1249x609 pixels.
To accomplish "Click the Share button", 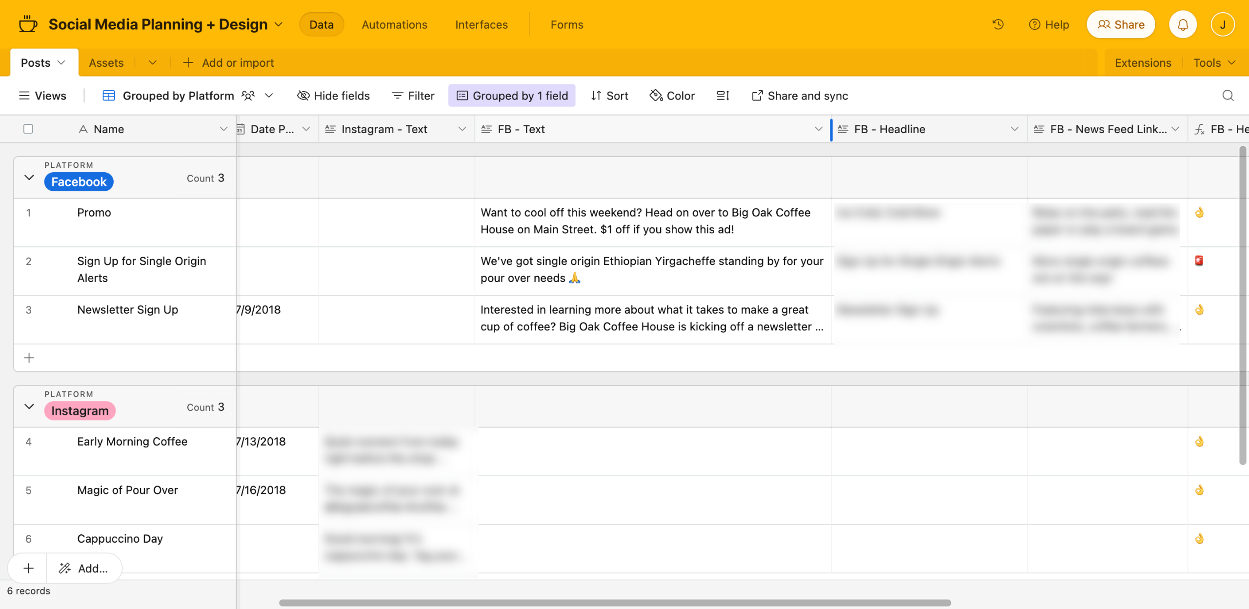I will 1121,24.
